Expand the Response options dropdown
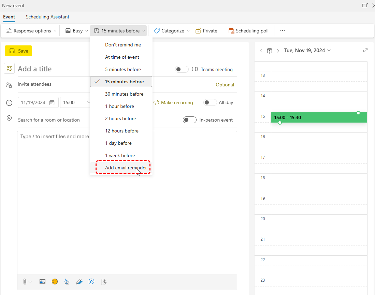The height and width of the screenshot is (295, 375). (x=31, y=31)
